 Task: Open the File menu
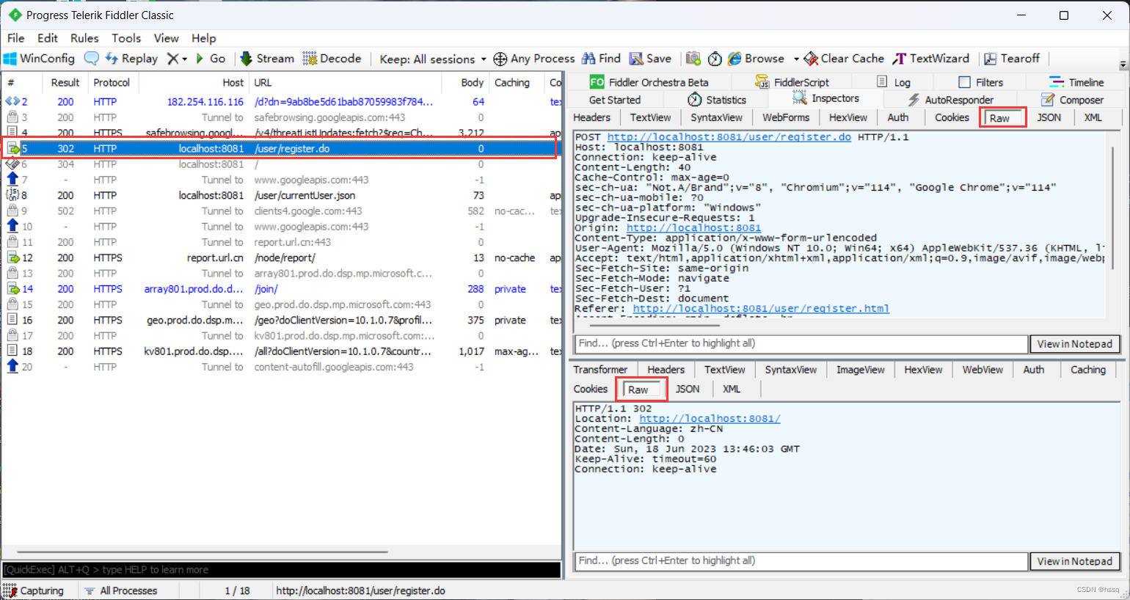(15, 38)
